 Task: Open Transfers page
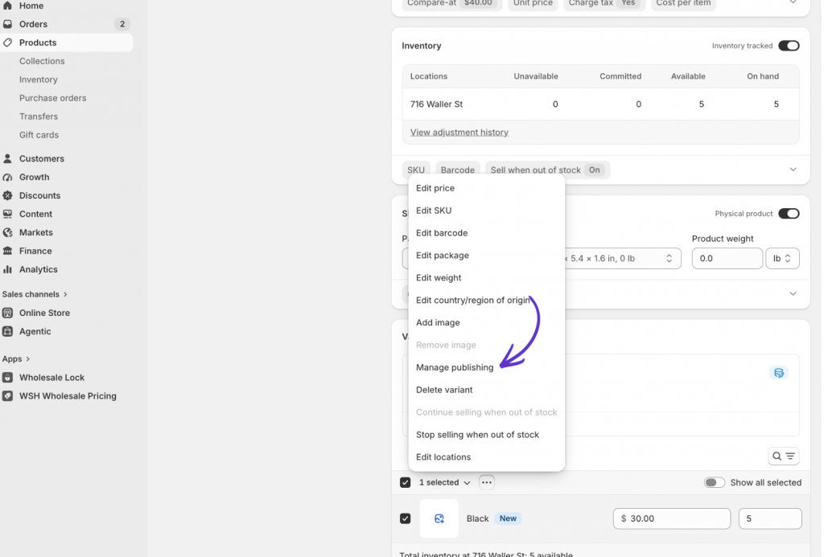39,117
